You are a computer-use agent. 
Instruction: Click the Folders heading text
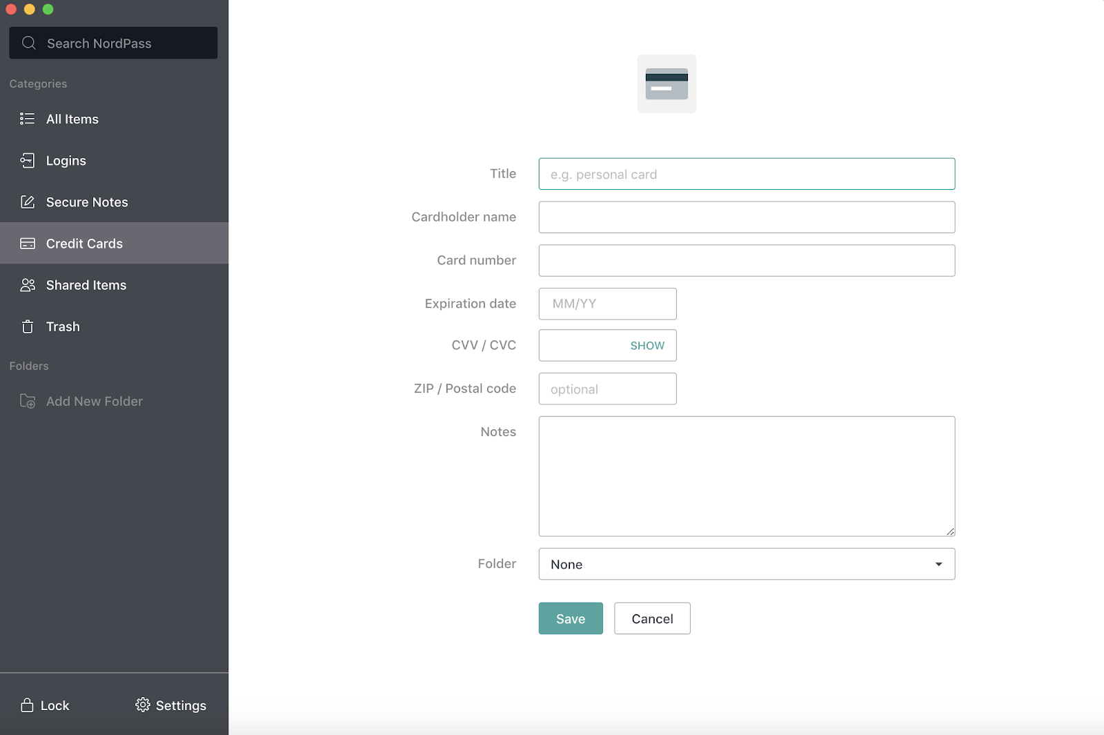point(29,366)
